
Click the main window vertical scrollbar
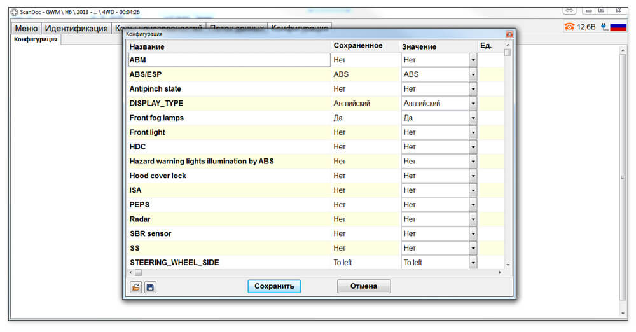pyautogui.click(x=623, y=177)
